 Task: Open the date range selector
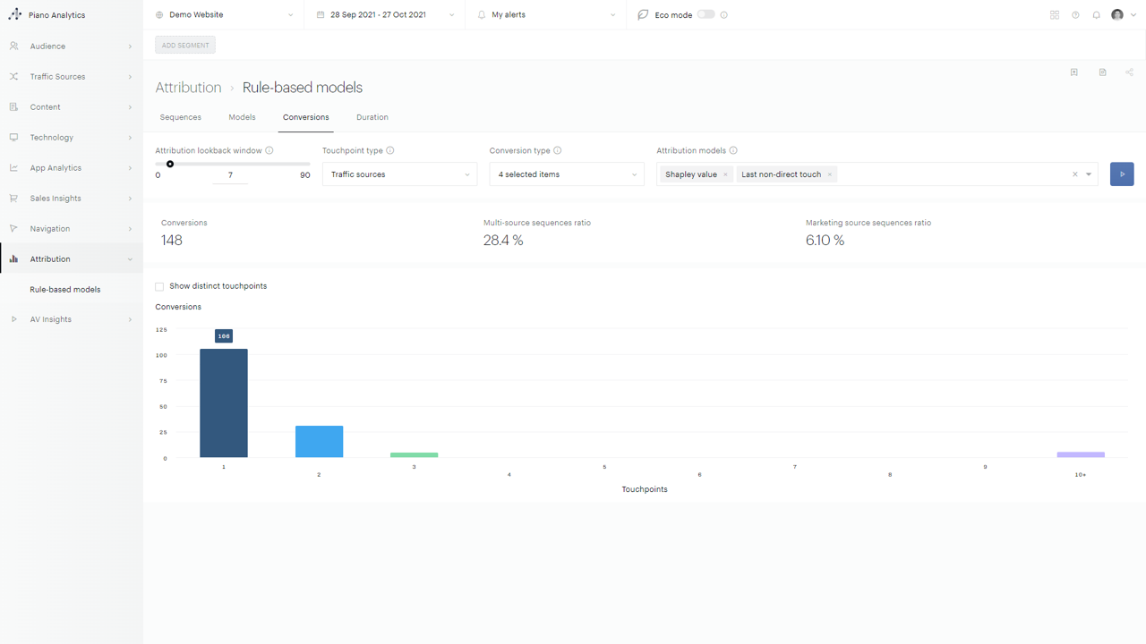click(385, 15)
